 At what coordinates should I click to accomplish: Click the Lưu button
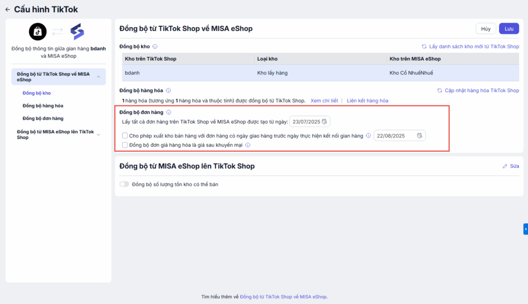(509, 29)
